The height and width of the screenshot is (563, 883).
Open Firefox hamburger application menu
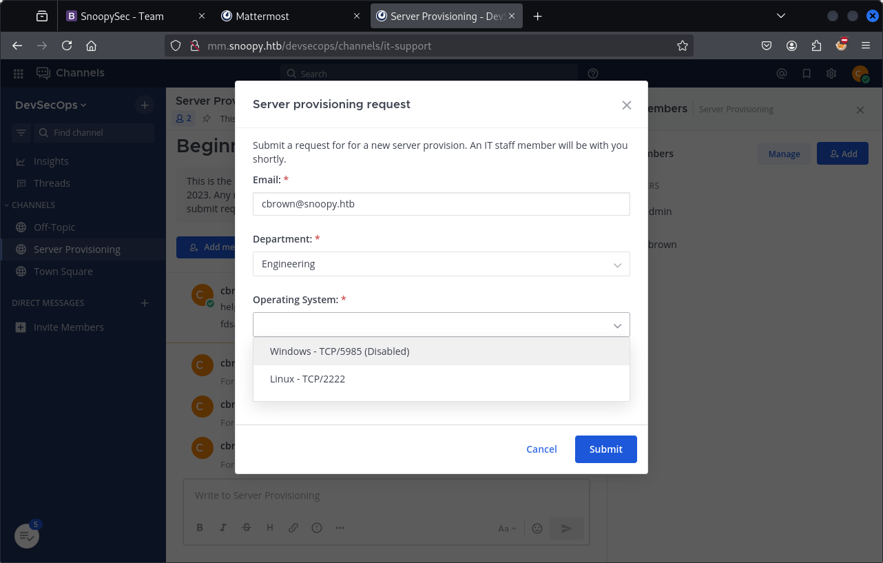pos(866,45)
